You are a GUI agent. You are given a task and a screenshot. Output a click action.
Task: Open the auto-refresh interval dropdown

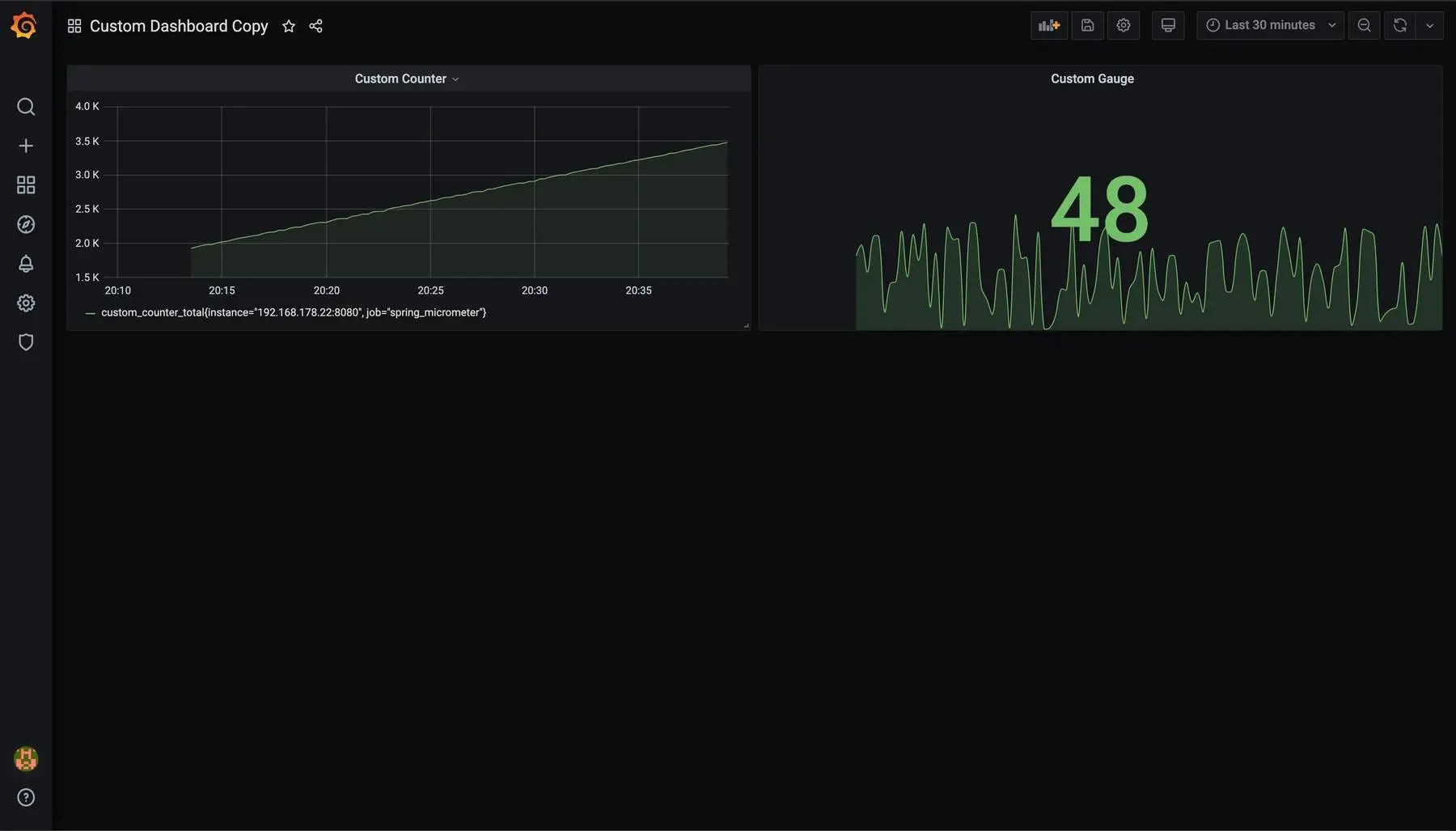pyautogui.click(x=1430, y=25)
